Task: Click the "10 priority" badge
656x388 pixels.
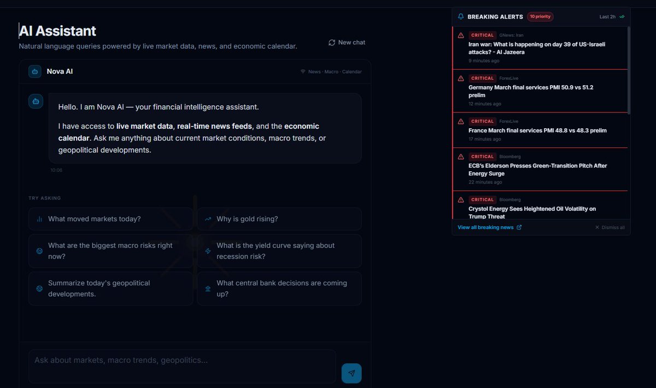Action: 540,17
